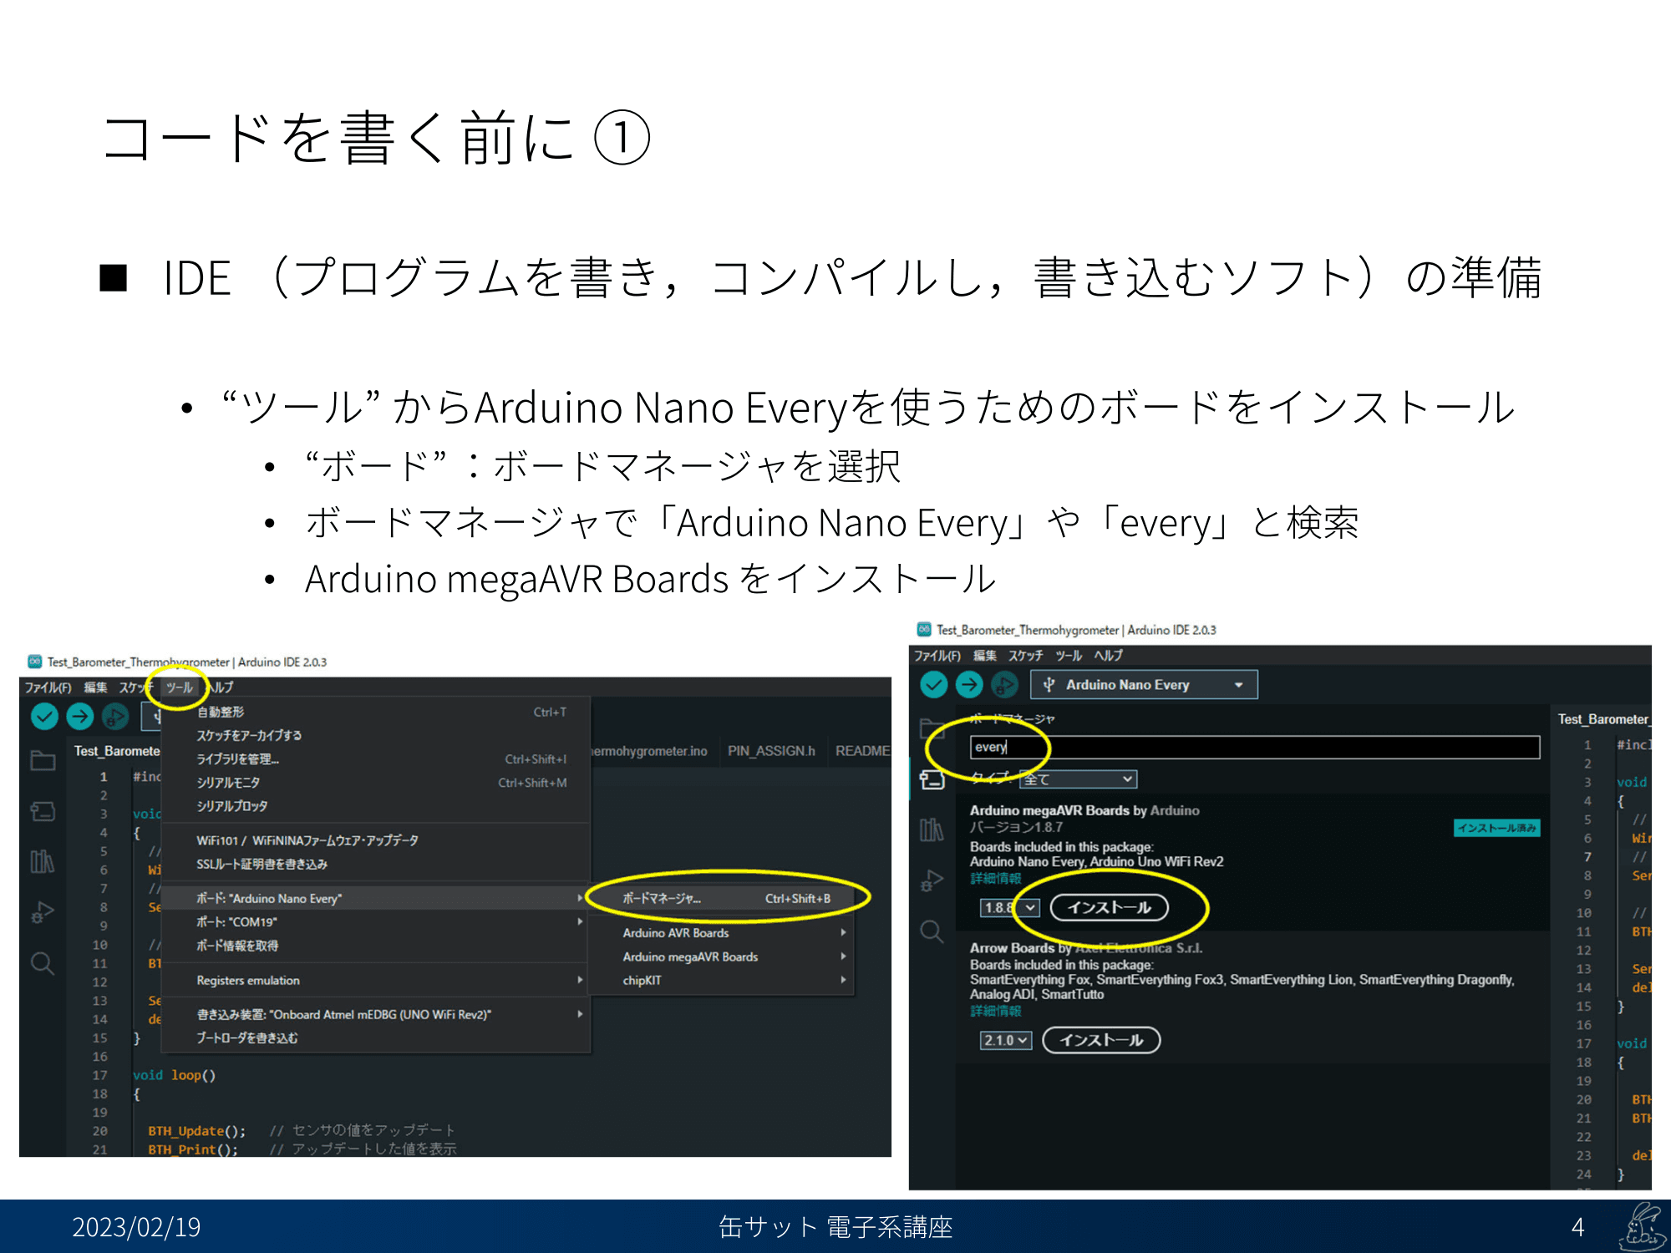Open 詳細情報 link under Arduino megaAVR Boards
Viewport: 1671px width, 1253px height.
click(995, 878)
